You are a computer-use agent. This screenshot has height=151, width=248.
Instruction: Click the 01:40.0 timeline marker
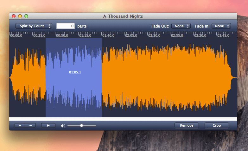tap(108, 35)
